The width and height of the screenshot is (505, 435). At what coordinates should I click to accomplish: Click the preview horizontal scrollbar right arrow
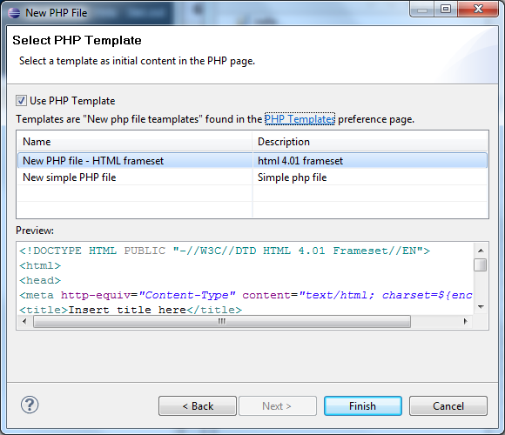[x=465, y=321]
